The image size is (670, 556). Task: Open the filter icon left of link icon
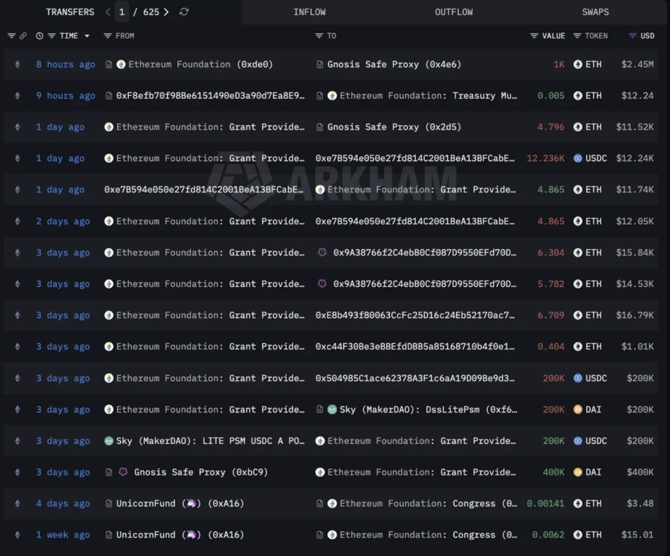[x=12, y=36]
